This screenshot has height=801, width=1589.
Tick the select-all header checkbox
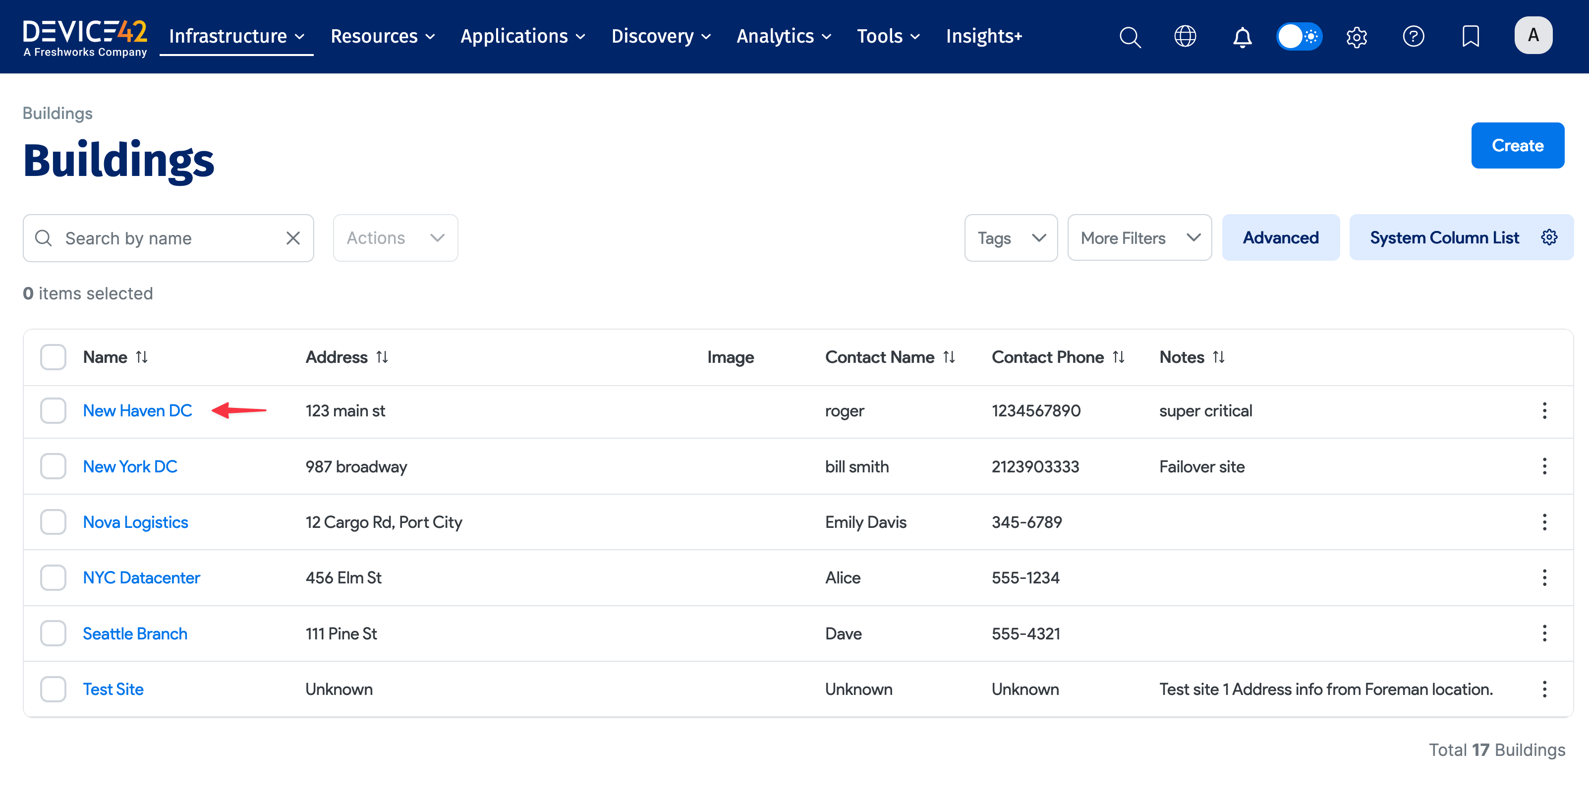click(53, 357)
